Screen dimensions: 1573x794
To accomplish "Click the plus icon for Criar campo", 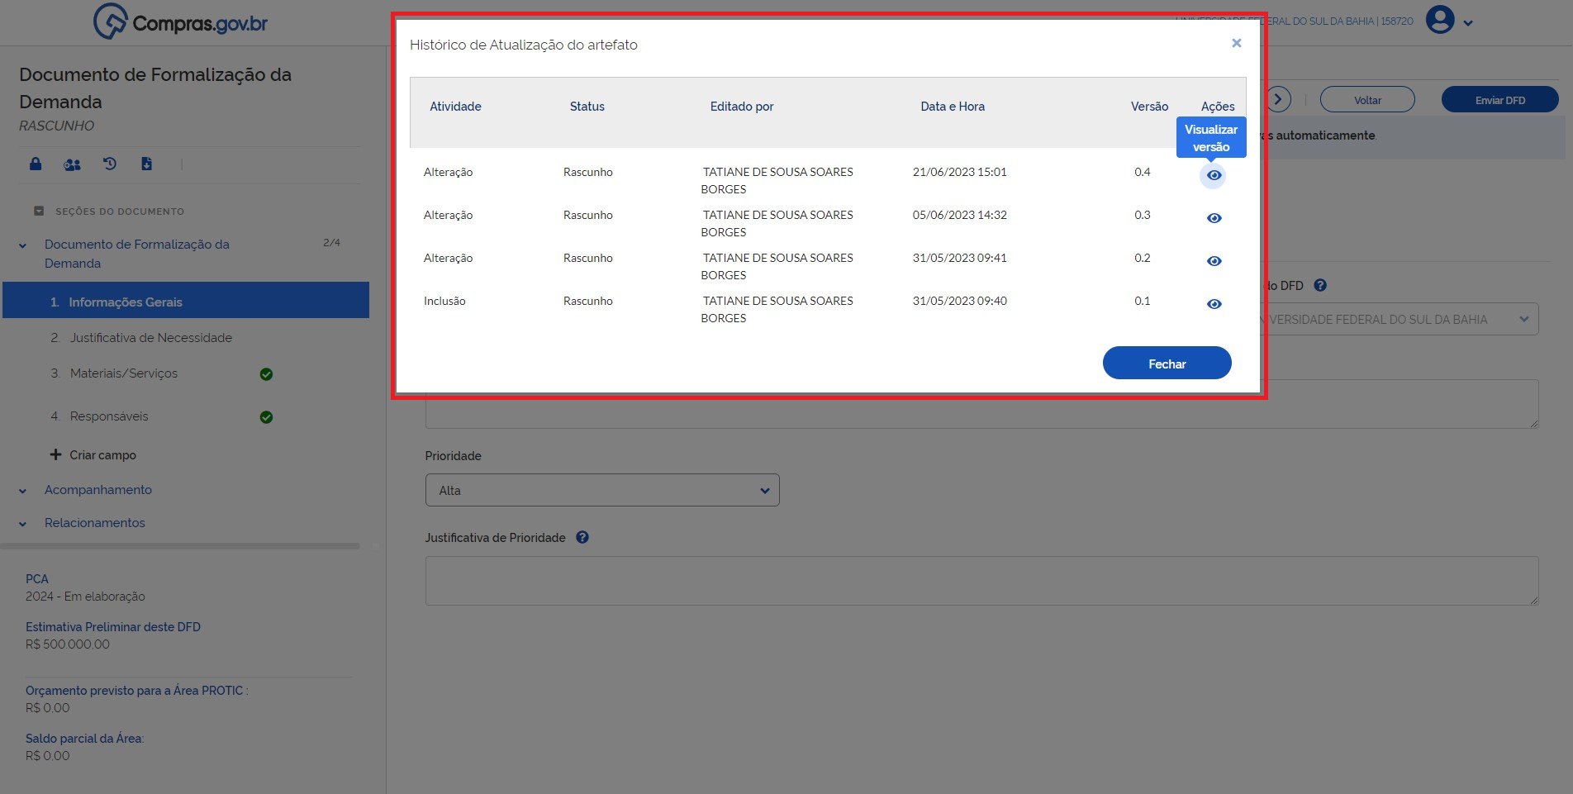I will [x=55, y=454].
